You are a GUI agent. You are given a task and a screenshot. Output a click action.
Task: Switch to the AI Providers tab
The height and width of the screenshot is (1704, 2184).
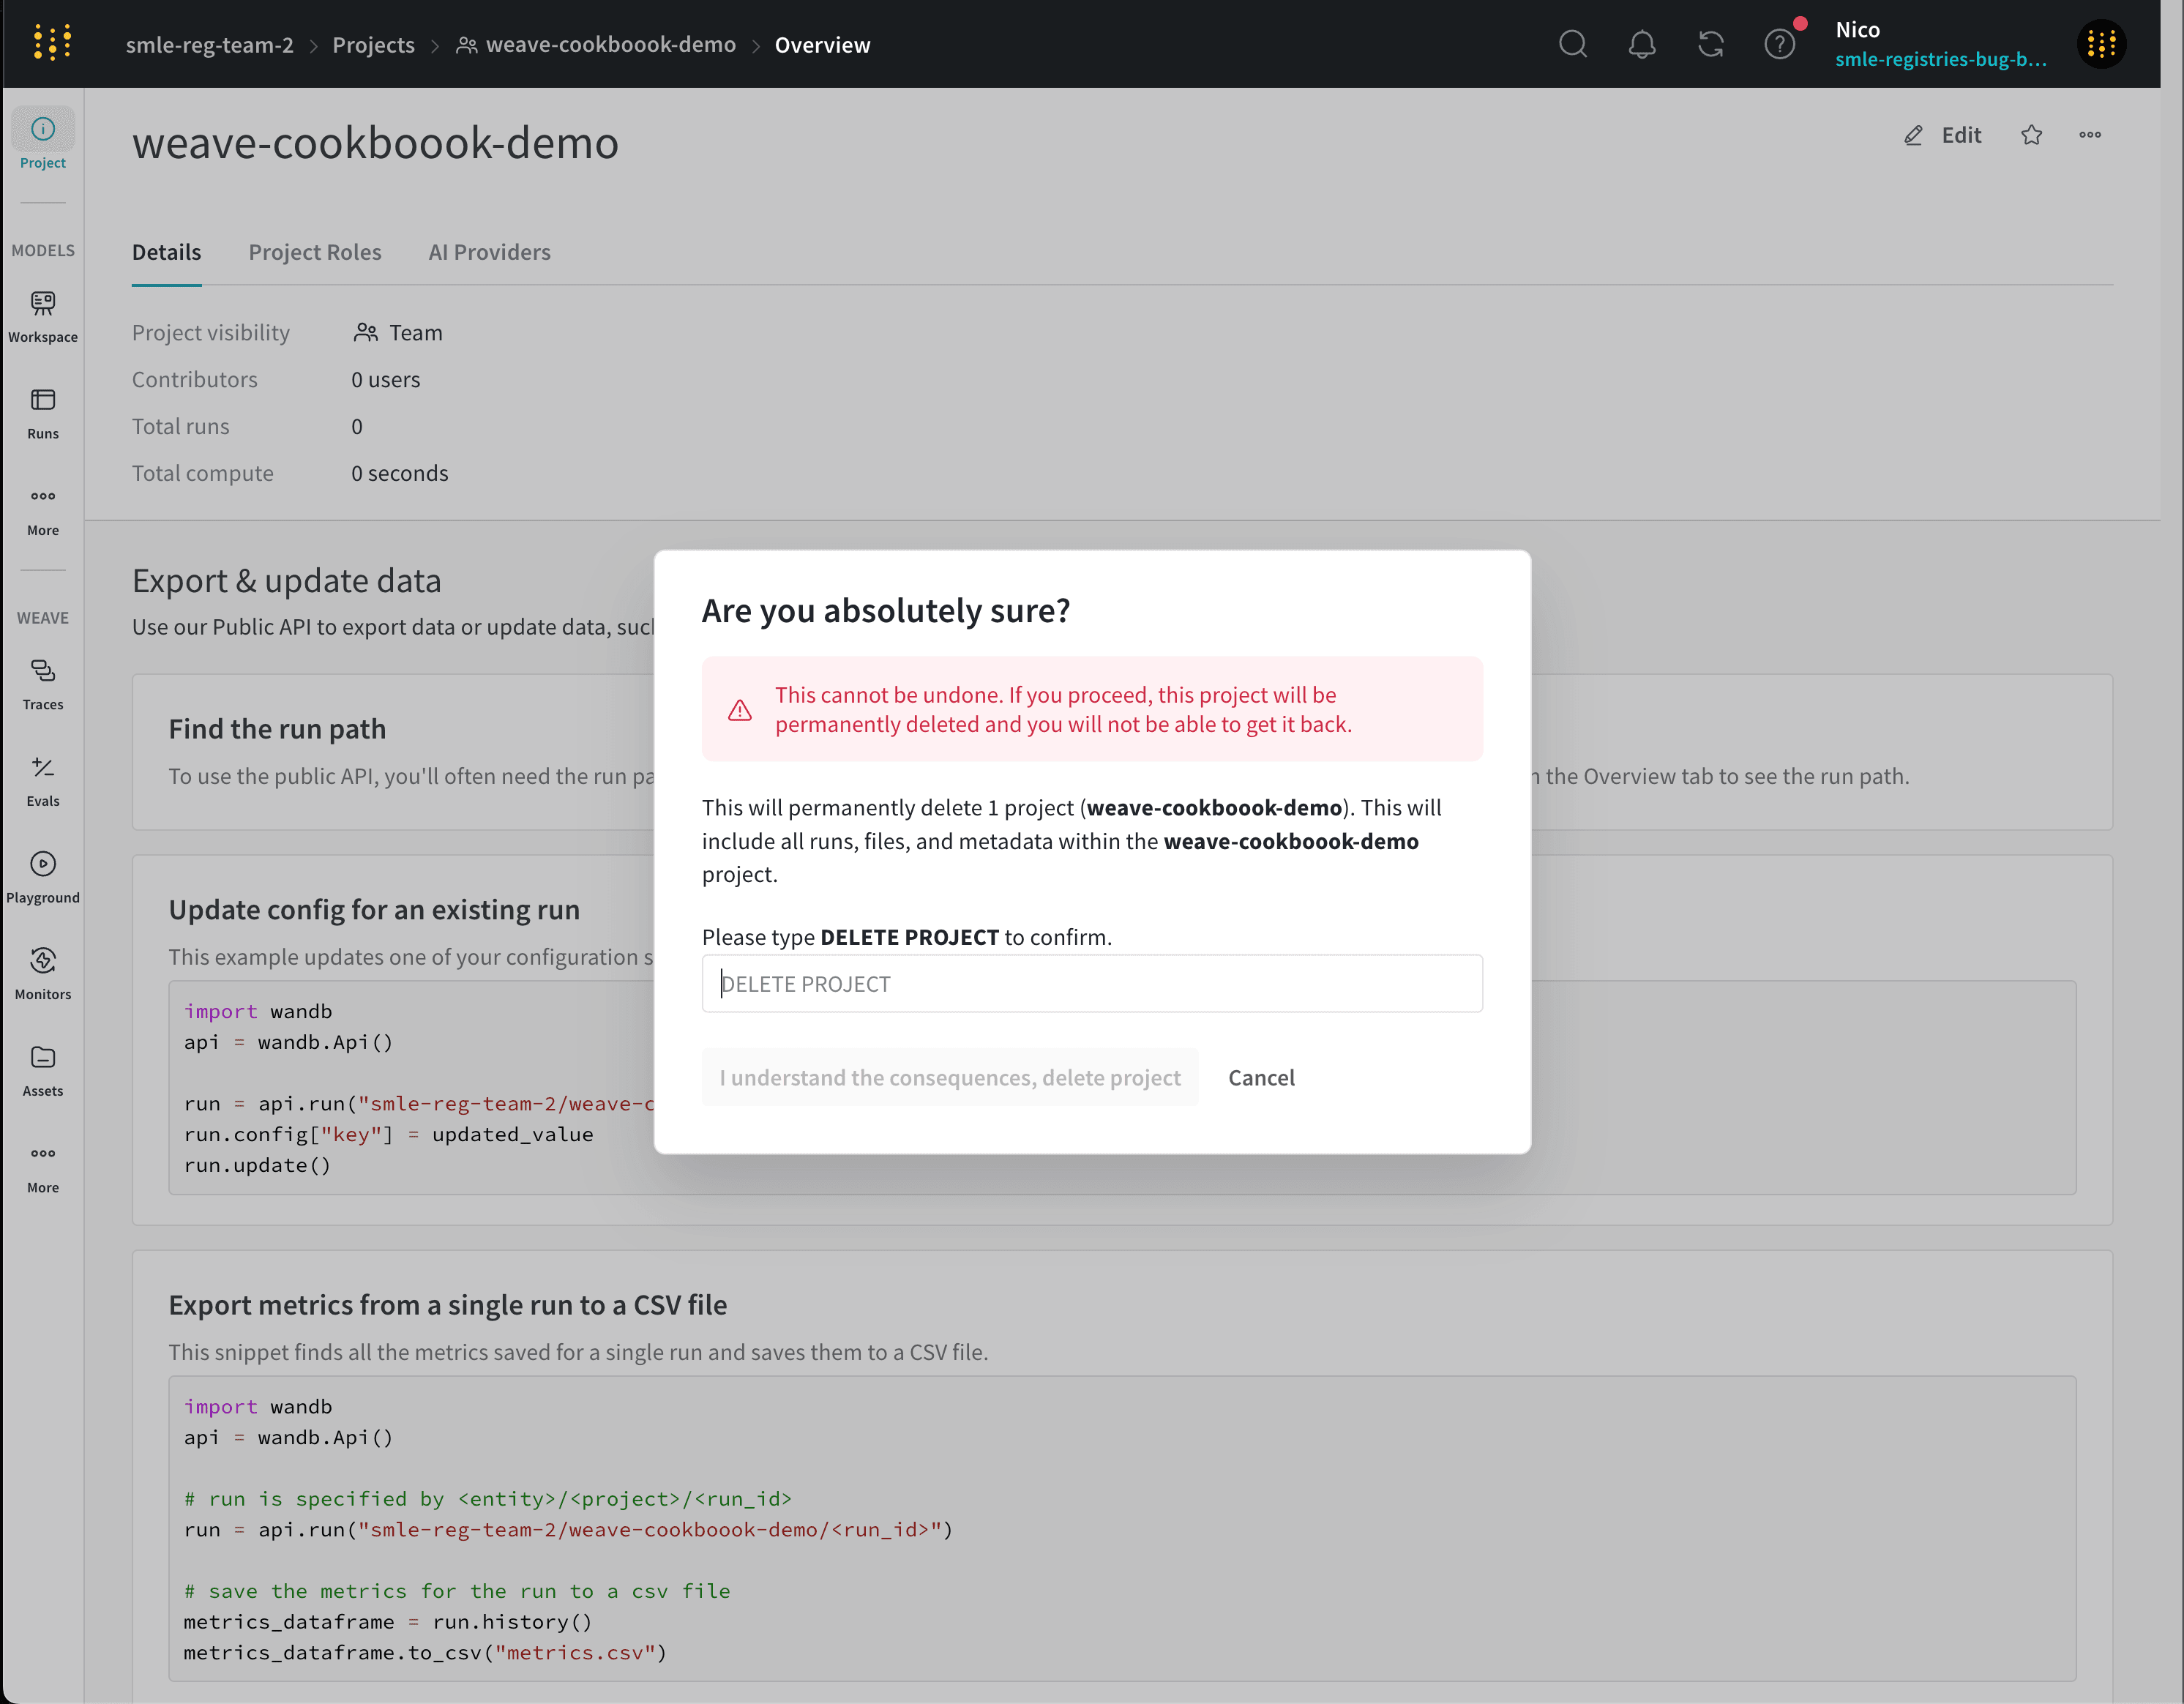[489, 252]
